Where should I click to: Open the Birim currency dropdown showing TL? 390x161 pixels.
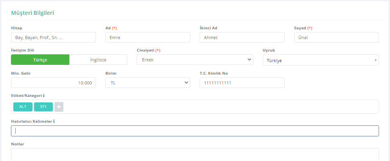click(x=148, y=82)
